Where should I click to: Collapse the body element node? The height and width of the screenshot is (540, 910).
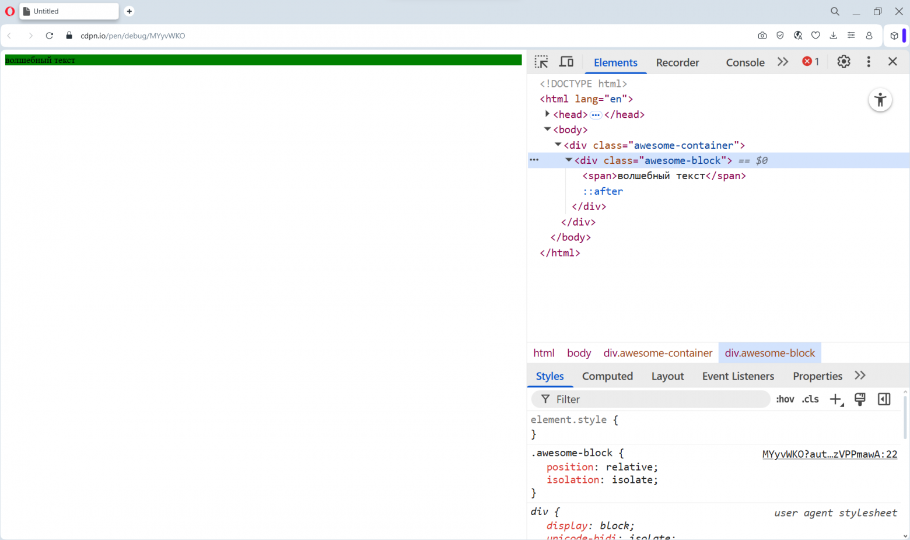[x=547, y=129]
